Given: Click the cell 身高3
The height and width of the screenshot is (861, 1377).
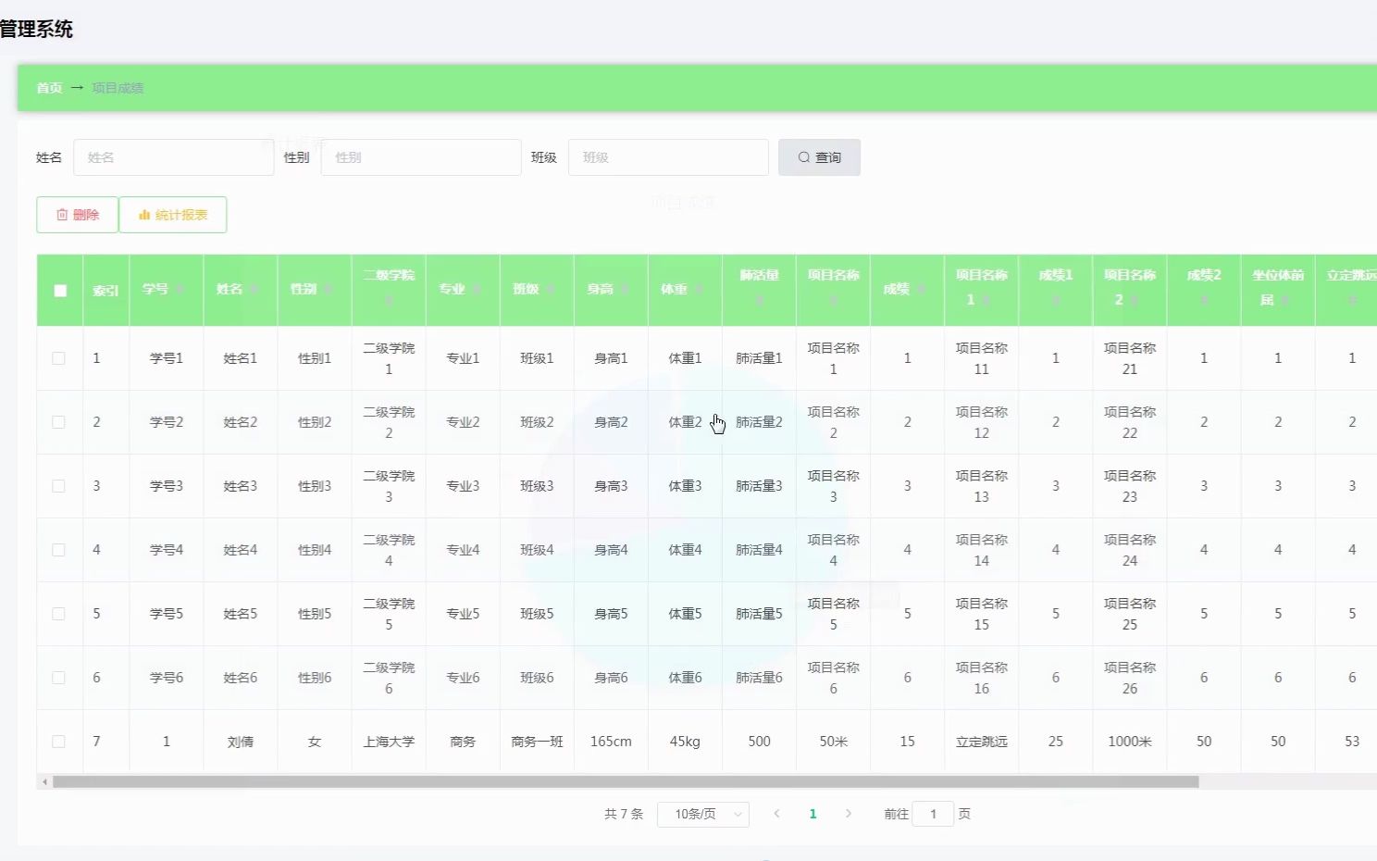Looking at the screenshot, I should [x=611, y=486].
